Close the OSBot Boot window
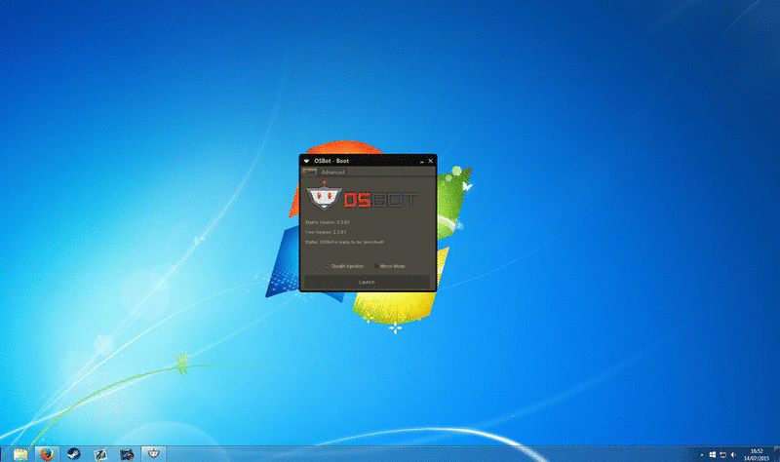780x462 pixels. (x=431, y=161)
